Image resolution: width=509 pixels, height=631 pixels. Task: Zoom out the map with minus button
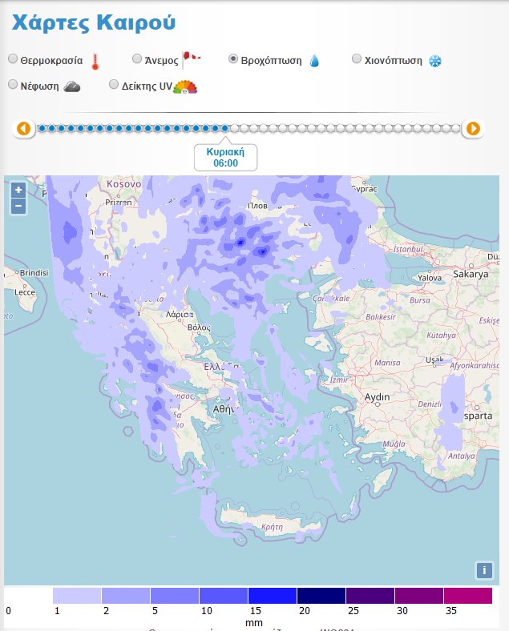tap(18, 207)
